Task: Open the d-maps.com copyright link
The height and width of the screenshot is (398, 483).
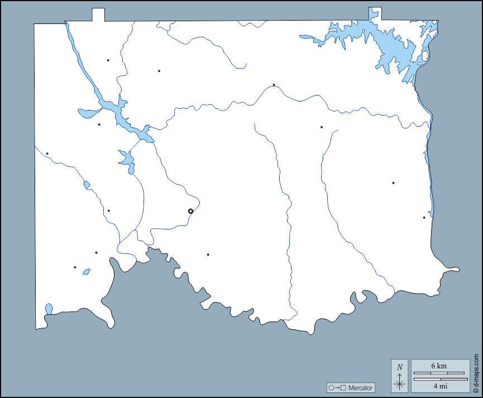Action: 476,372
